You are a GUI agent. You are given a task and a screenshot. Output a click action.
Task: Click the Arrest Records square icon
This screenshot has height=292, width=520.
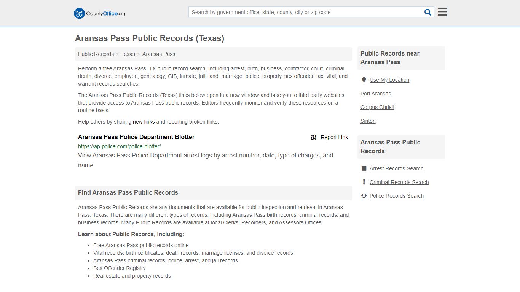click(364, 168)
